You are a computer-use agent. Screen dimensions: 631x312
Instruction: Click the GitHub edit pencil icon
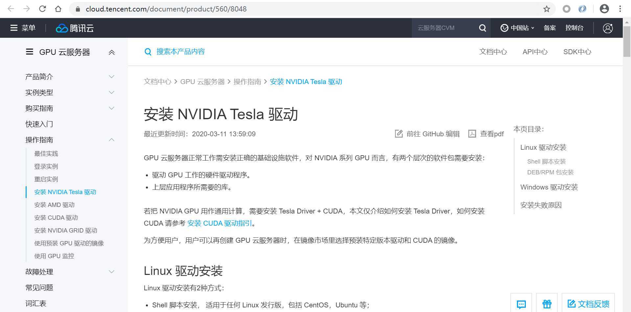click(399, 134)
